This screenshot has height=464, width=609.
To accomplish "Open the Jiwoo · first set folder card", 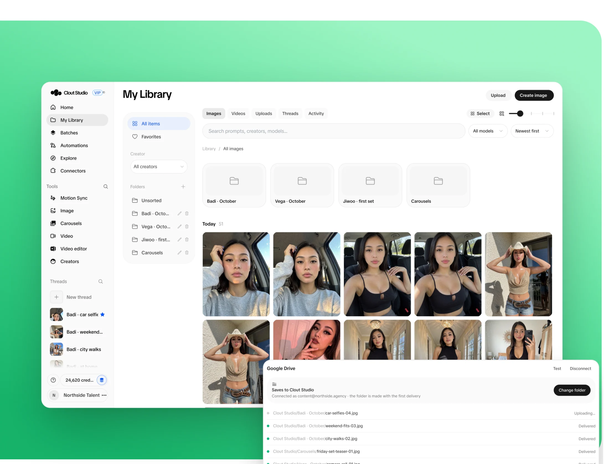I will click(370, 185).
